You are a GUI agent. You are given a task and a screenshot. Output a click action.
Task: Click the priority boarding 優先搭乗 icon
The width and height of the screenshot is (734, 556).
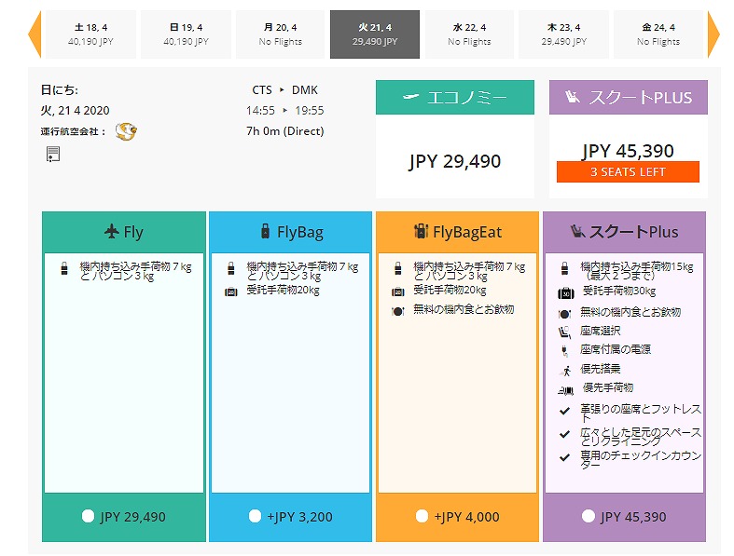tap(566, 371)
